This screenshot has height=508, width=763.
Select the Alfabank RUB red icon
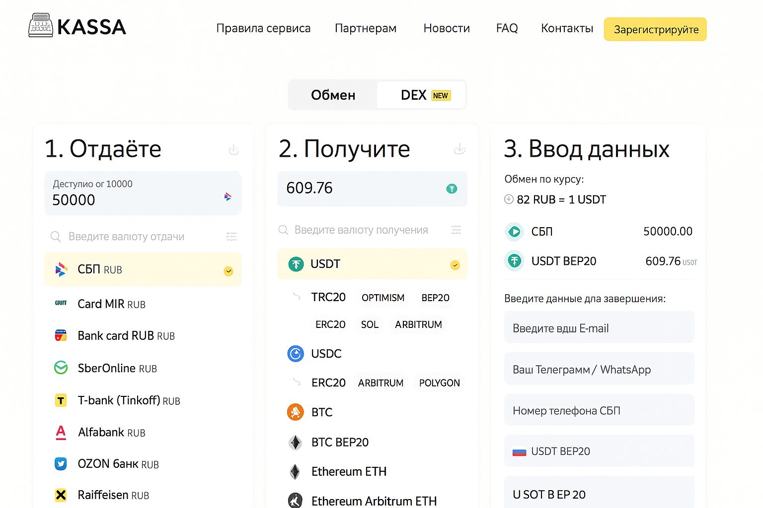click(61, 433)
